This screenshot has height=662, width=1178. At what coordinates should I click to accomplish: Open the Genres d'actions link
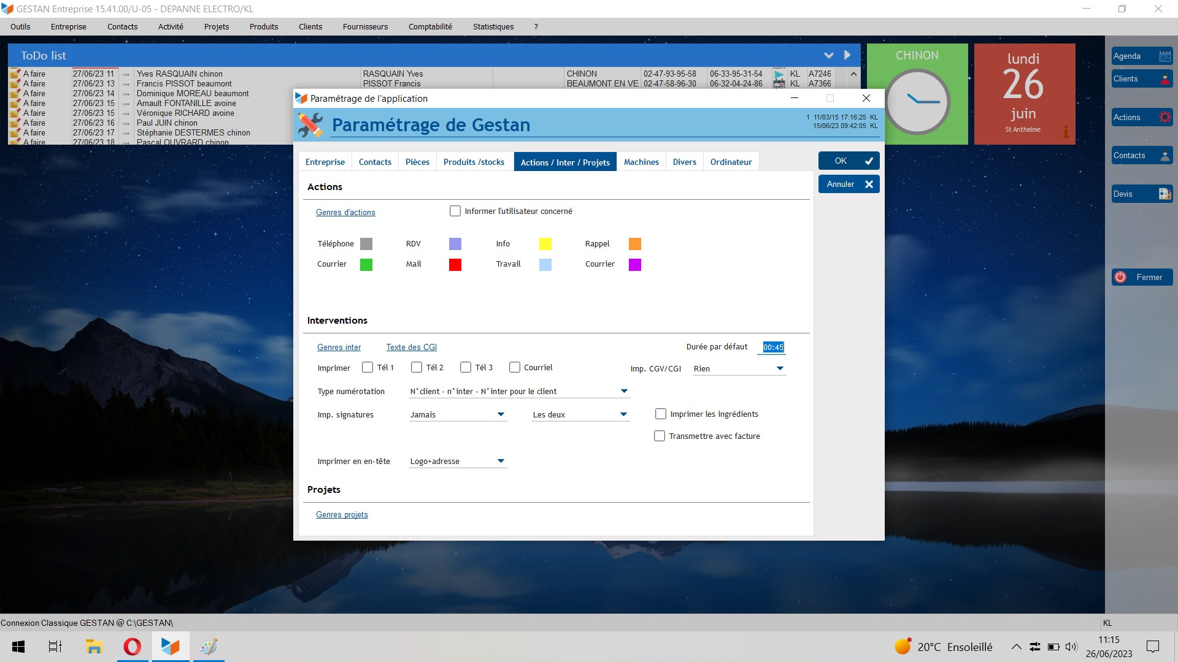(345, 213)
